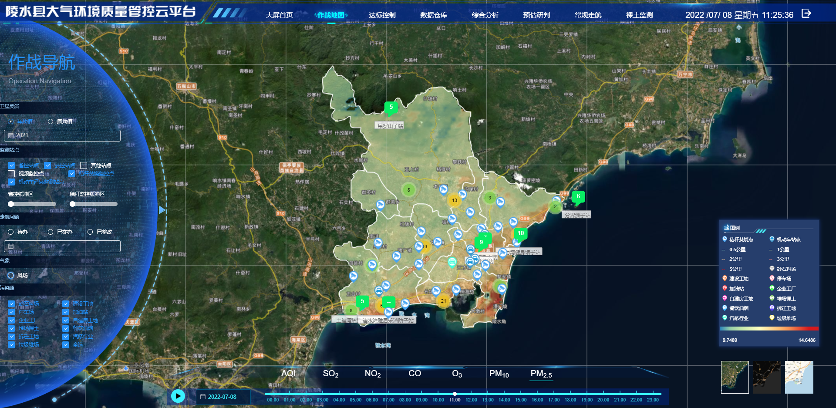Click the 秸秆监控缓冲区 slider handle
Image resolution: width=836 pixels, height=408 pixels.
click(x=73, y=204)
